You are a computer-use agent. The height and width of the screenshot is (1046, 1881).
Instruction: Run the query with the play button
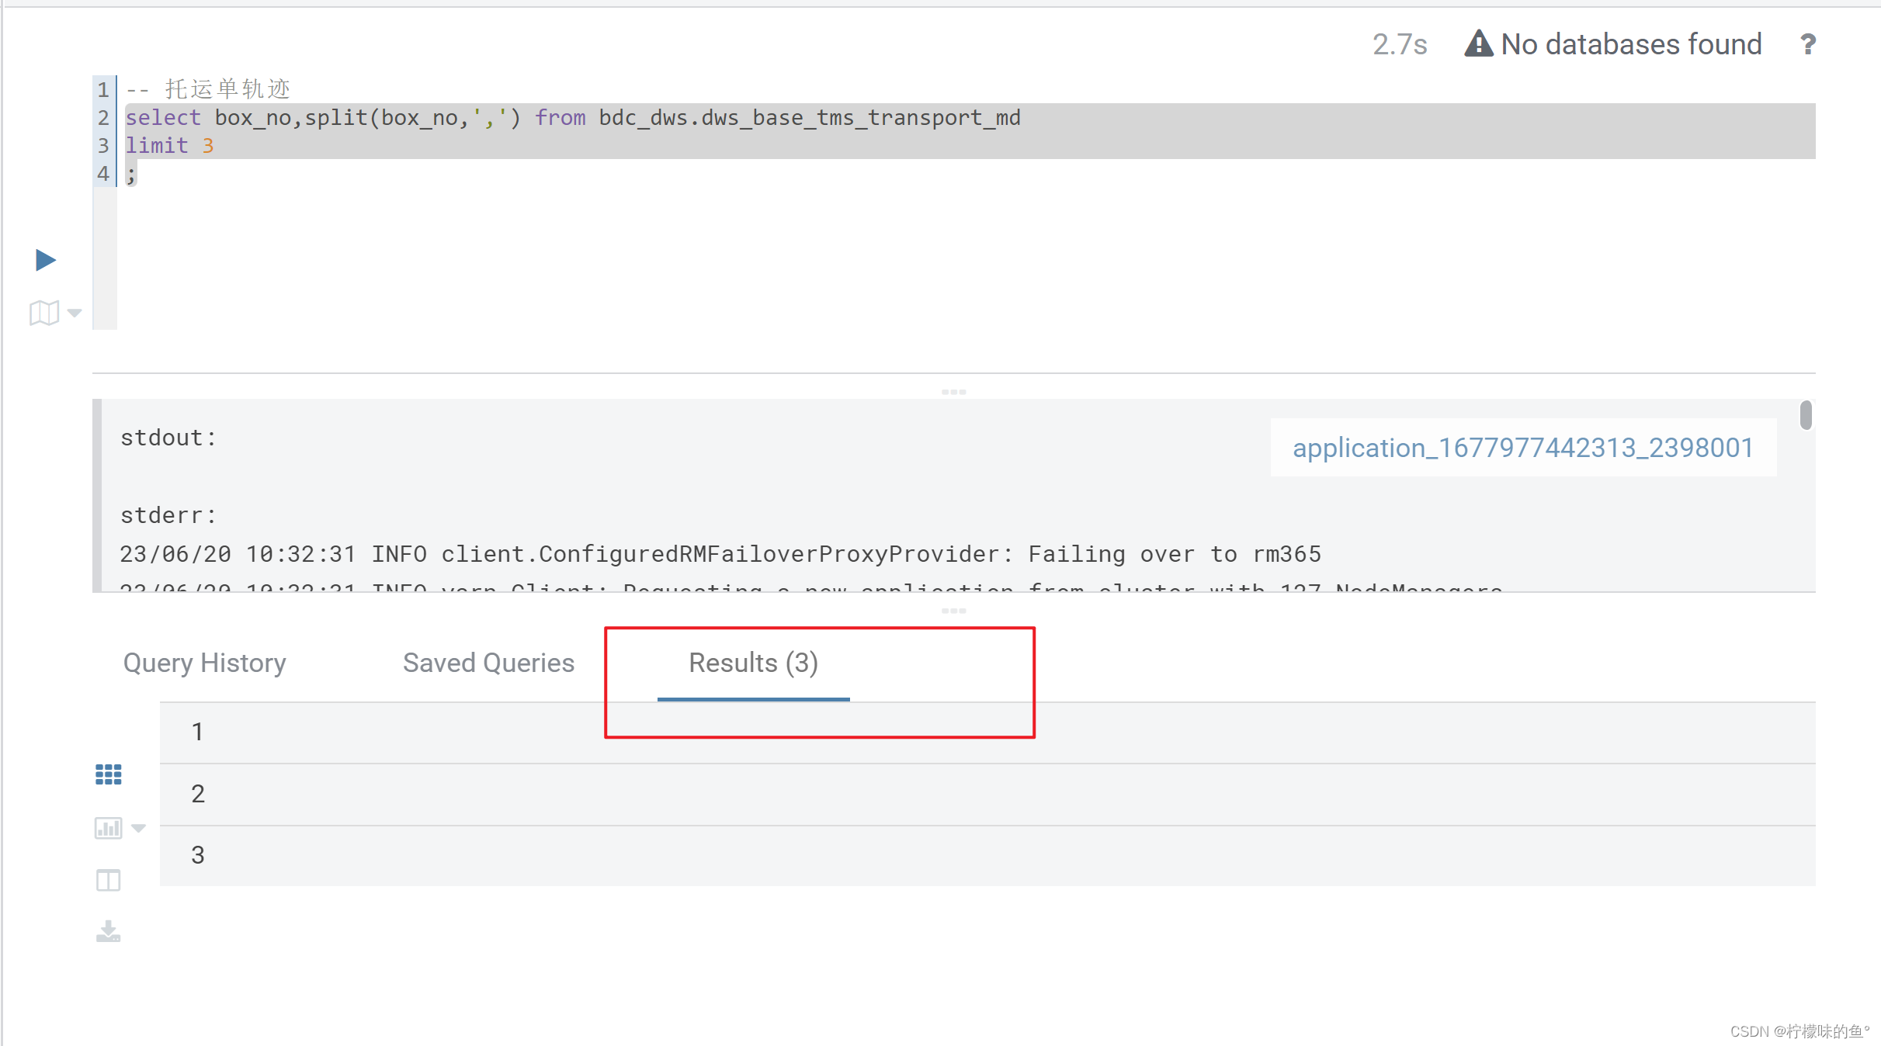46,260
